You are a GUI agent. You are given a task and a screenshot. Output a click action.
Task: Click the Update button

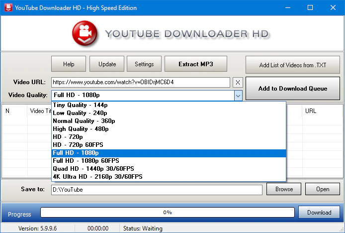point(107,64)
